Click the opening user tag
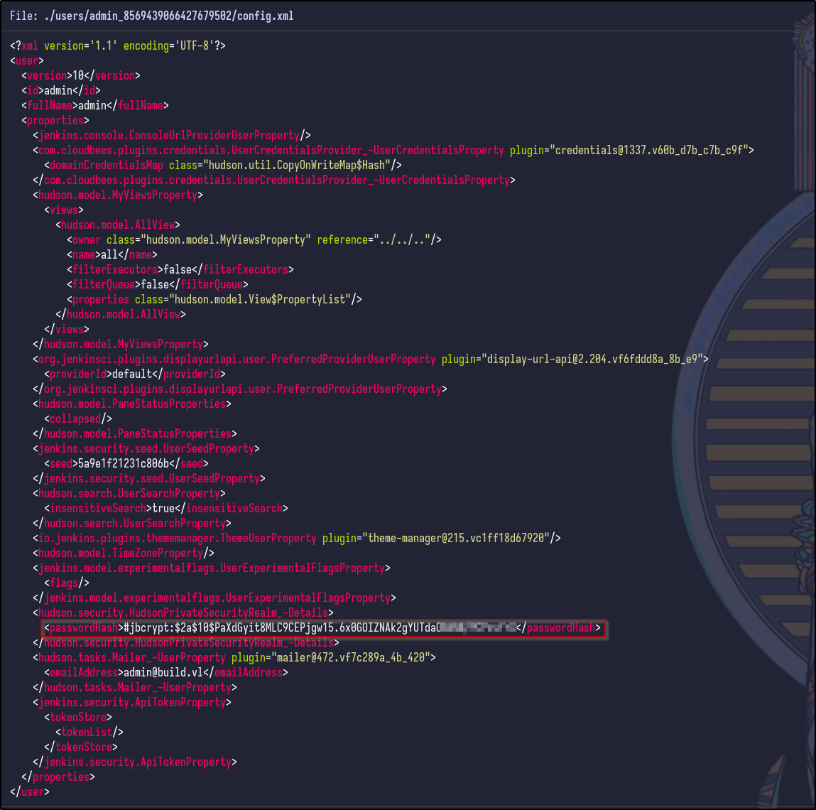816x810 pixels. click(x=27, y=60)
